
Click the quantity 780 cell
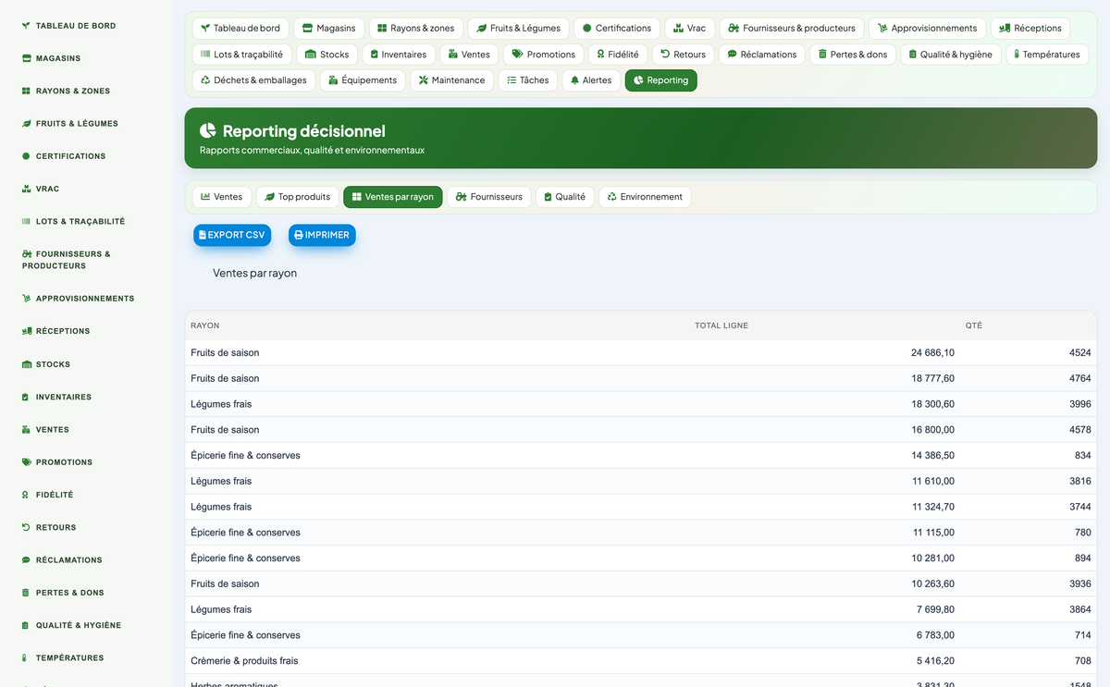coord(1082,533)
